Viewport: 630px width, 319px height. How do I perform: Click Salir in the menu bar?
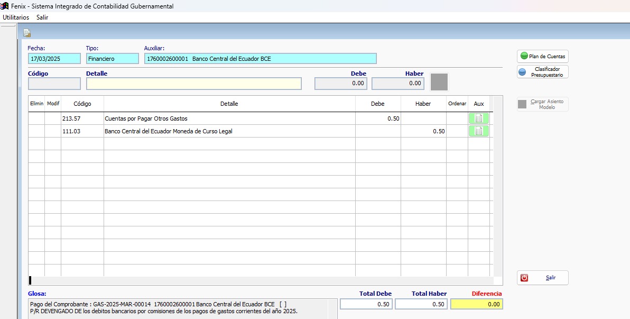coord(42,17)
